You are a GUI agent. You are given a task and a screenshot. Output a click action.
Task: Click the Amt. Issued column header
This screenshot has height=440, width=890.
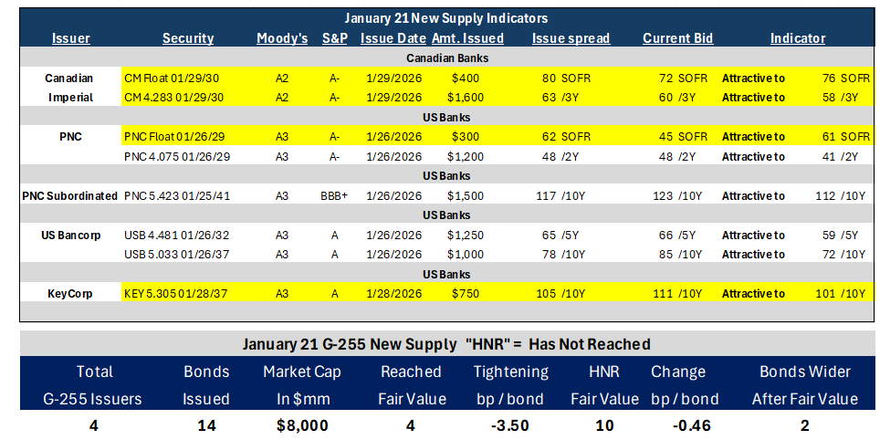[x=467, y=38]
